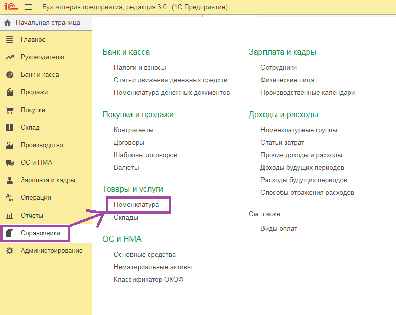
Task: Open Способы отражения расходов
Action: tap(307, 192)
